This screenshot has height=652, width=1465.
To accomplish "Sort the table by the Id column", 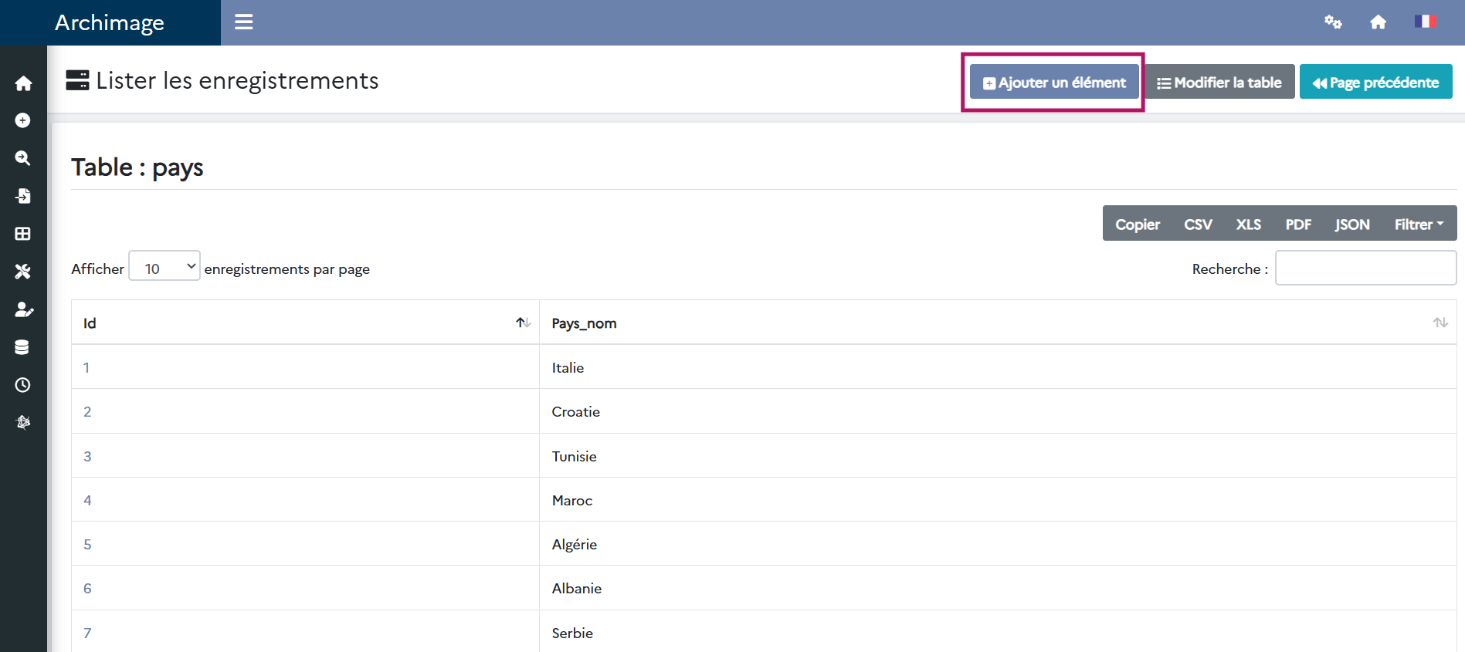I will point(523,323).
